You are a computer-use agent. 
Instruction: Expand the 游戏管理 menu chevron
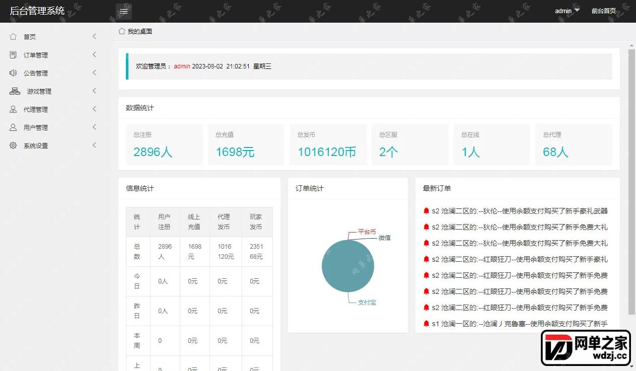(x=94, y=91)
